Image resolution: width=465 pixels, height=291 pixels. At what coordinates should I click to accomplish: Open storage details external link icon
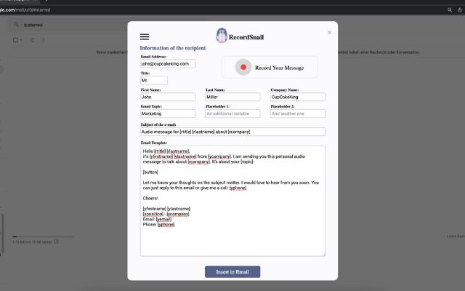pos(57,242)
